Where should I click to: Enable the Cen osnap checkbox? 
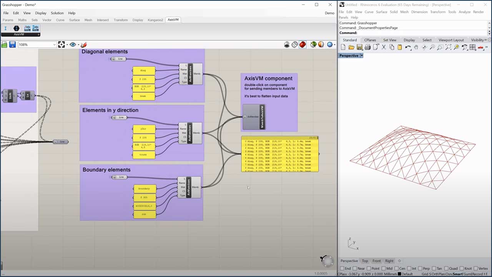396,268
